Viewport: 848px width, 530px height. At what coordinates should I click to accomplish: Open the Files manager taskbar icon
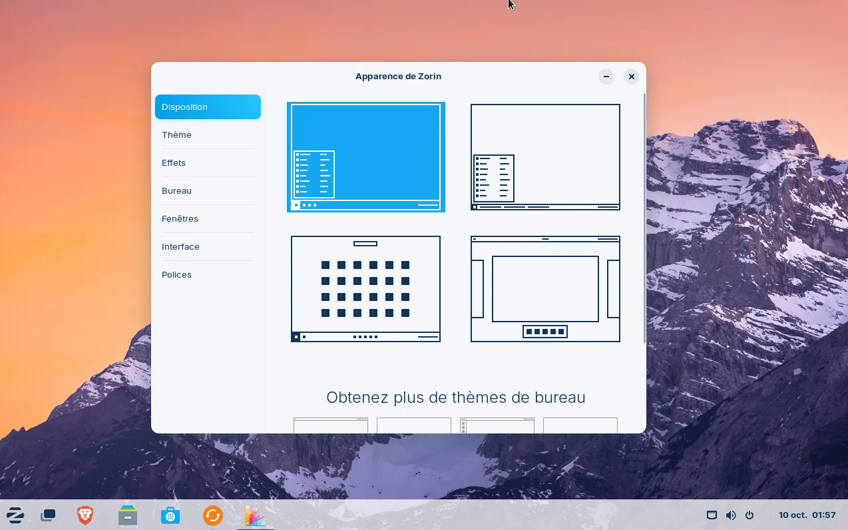(128, 515)
